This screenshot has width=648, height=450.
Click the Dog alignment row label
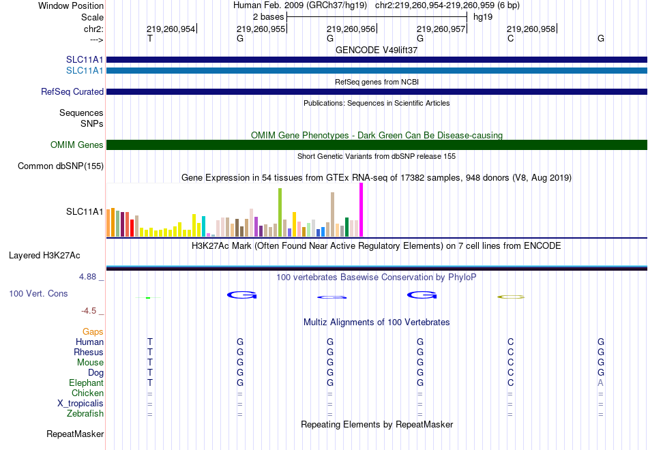click(x=95, y=373)
